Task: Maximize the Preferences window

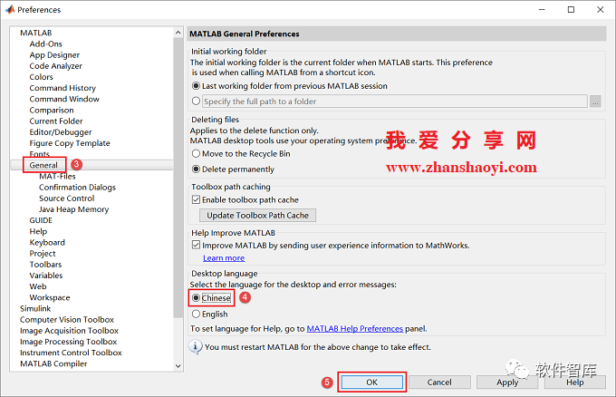Action: (571, 9)
